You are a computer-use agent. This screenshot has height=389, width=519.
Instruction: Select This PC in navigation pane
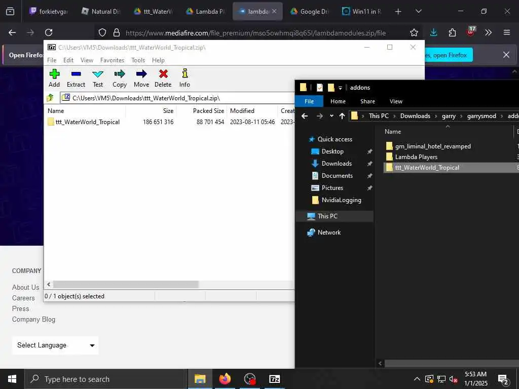[335, 216]
